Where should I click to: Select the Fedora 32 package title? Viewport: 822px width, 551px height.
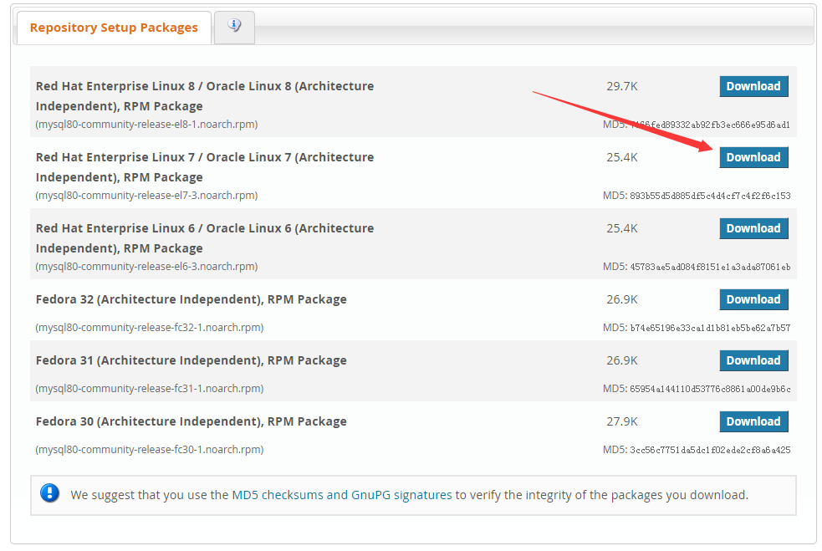tap(191, 299)
